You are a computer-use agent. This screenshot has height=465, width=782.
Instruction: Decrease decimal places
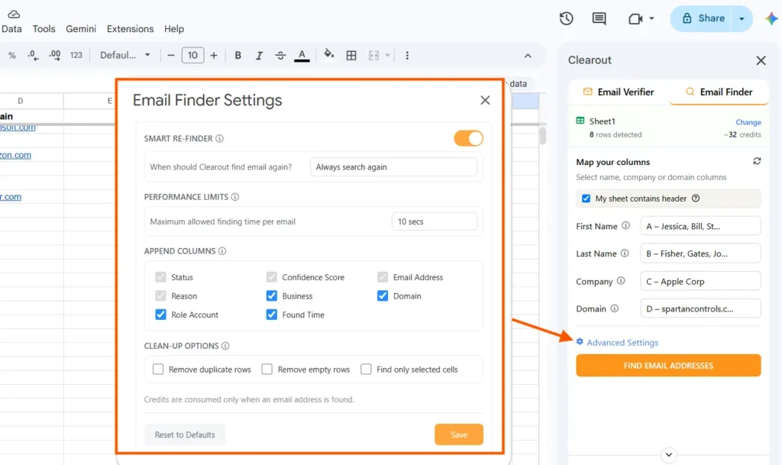click(33, 55)
